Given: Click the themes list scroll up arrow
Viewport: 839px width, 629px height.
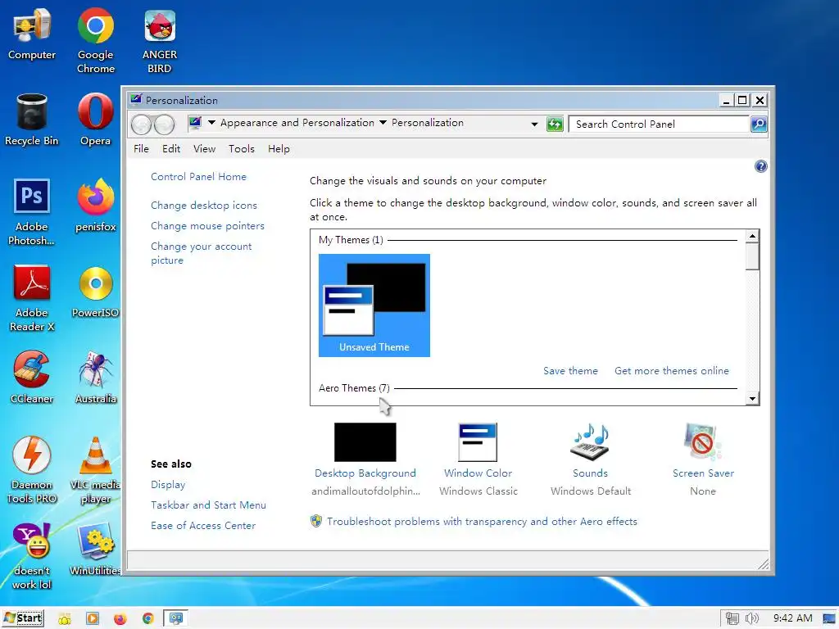Looking at the screenshot, I should (752, 236).
